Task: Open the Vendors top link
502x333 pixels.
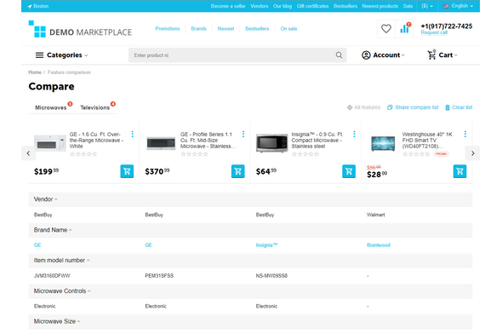Action: tap(259, 6)
